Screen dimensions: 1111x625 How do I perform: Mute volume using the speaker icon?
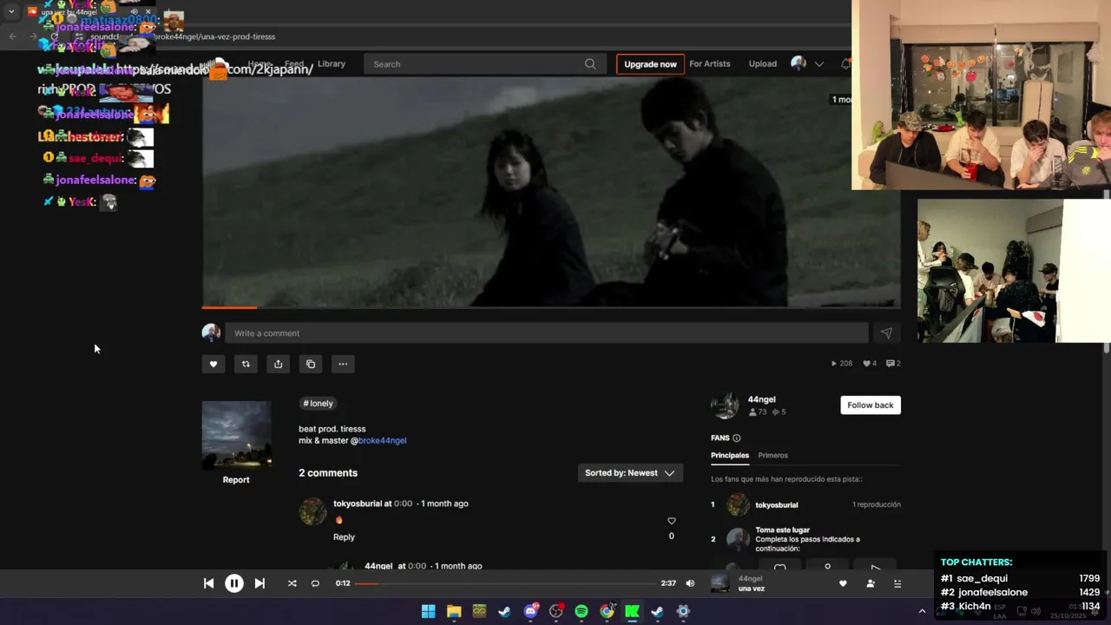pos(690,583)
